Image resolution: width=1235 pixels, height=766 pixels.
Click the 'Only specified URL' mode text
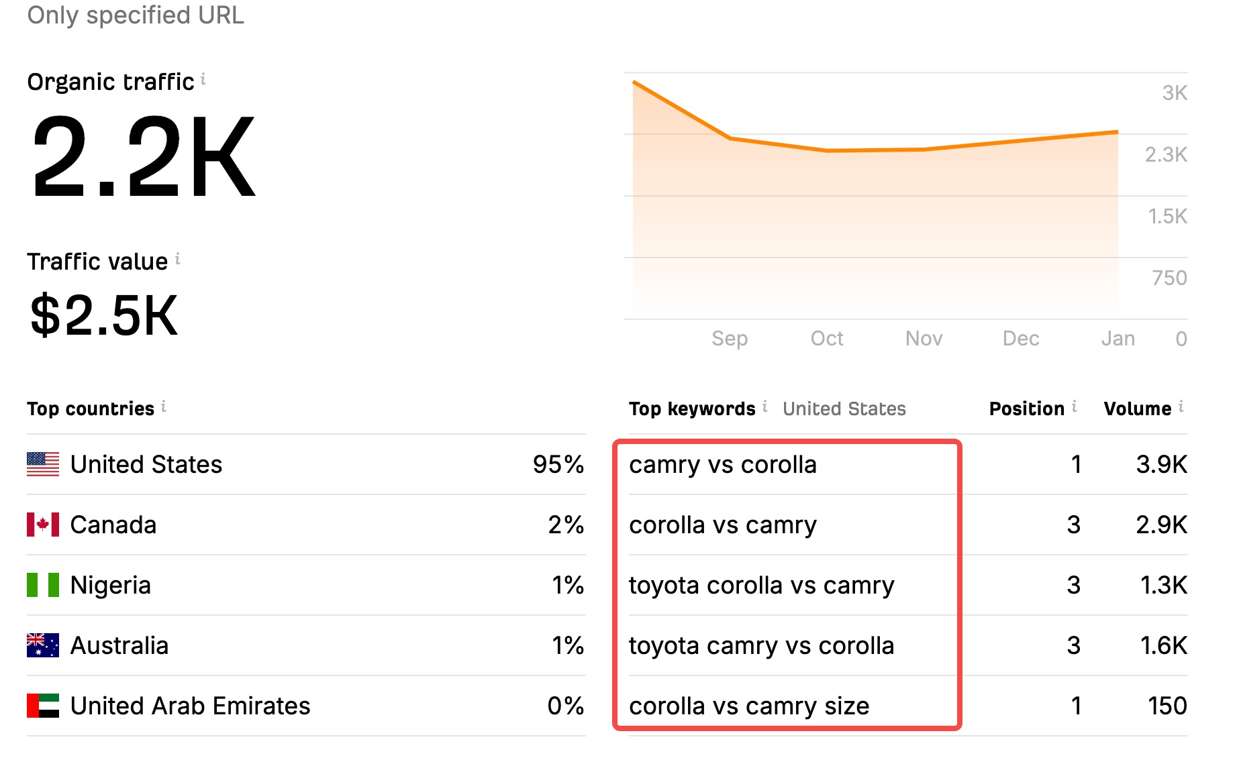point(136,15)
